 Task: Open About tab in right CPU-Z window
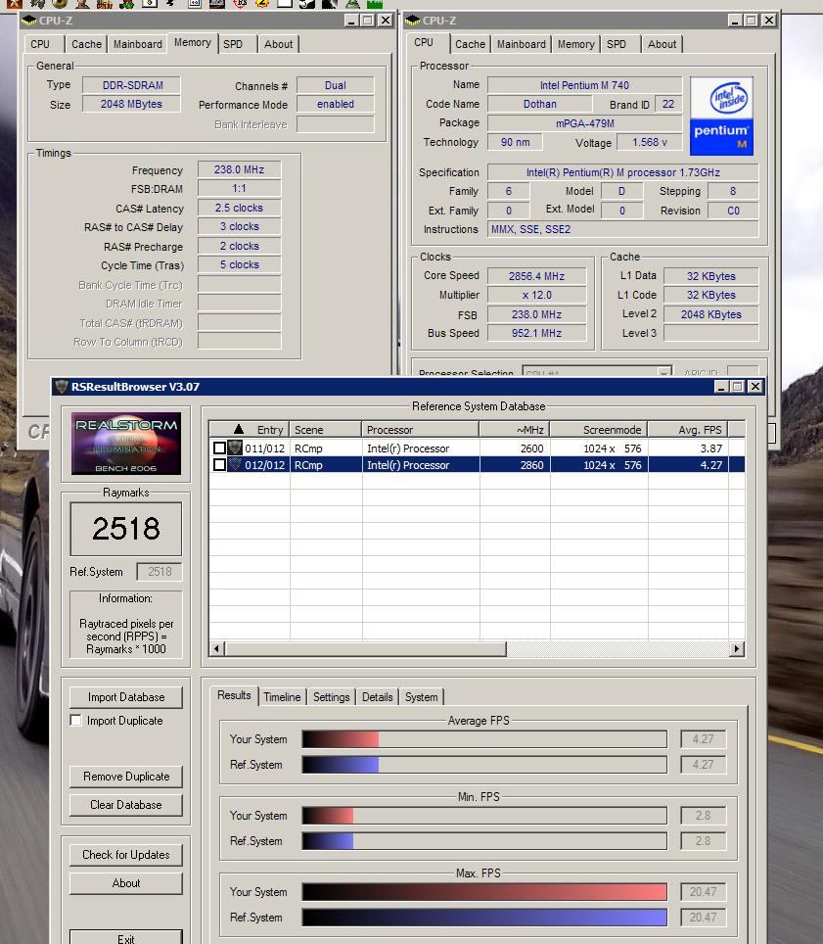click(x=663, y=44)
